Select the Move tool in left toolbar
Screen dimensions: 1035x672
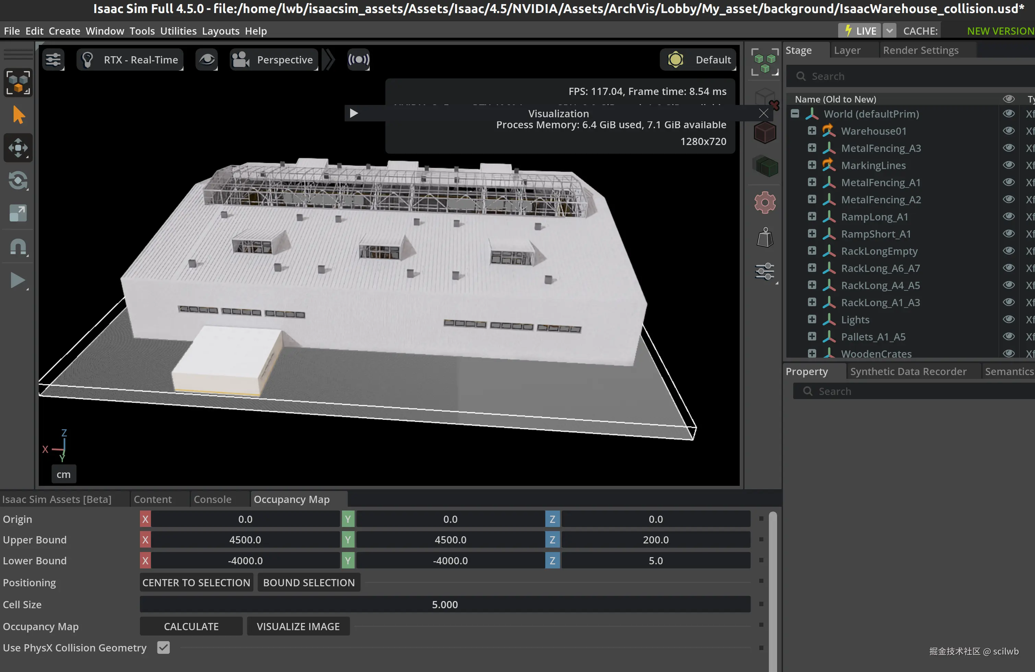(x=18, y=148)
